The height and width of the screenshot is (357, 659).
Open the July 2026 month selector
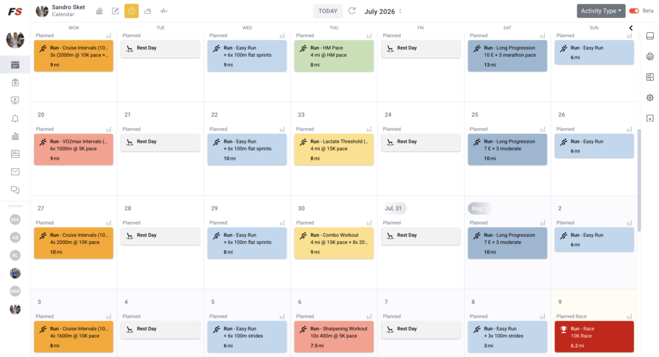[x=383, y=12]
